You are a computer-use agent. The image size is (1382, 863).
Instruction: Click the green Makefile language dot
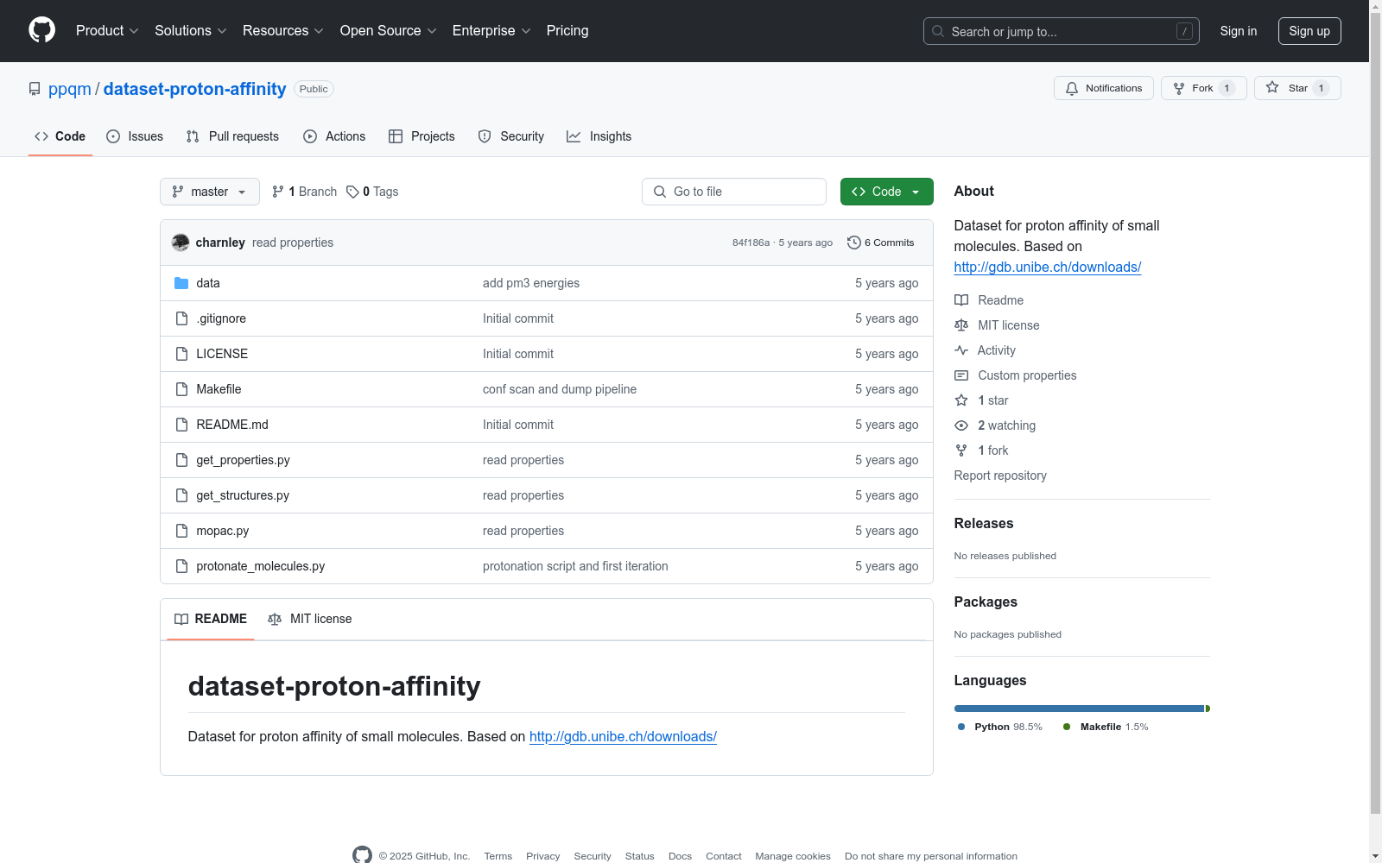(1067, 727)
